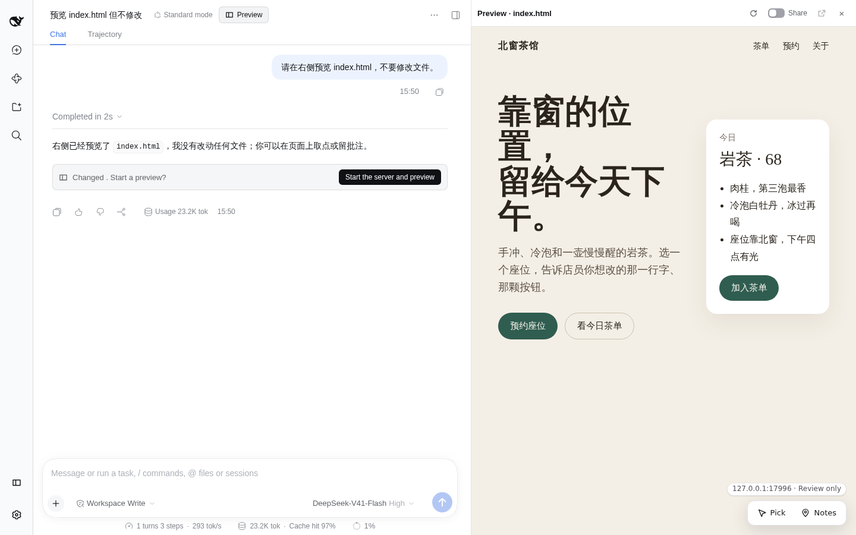This screenshot has height=535, width=856.
Task: Open the DeepSeek-V41-Flash model dropdown
Action: (x=363, y=503)
